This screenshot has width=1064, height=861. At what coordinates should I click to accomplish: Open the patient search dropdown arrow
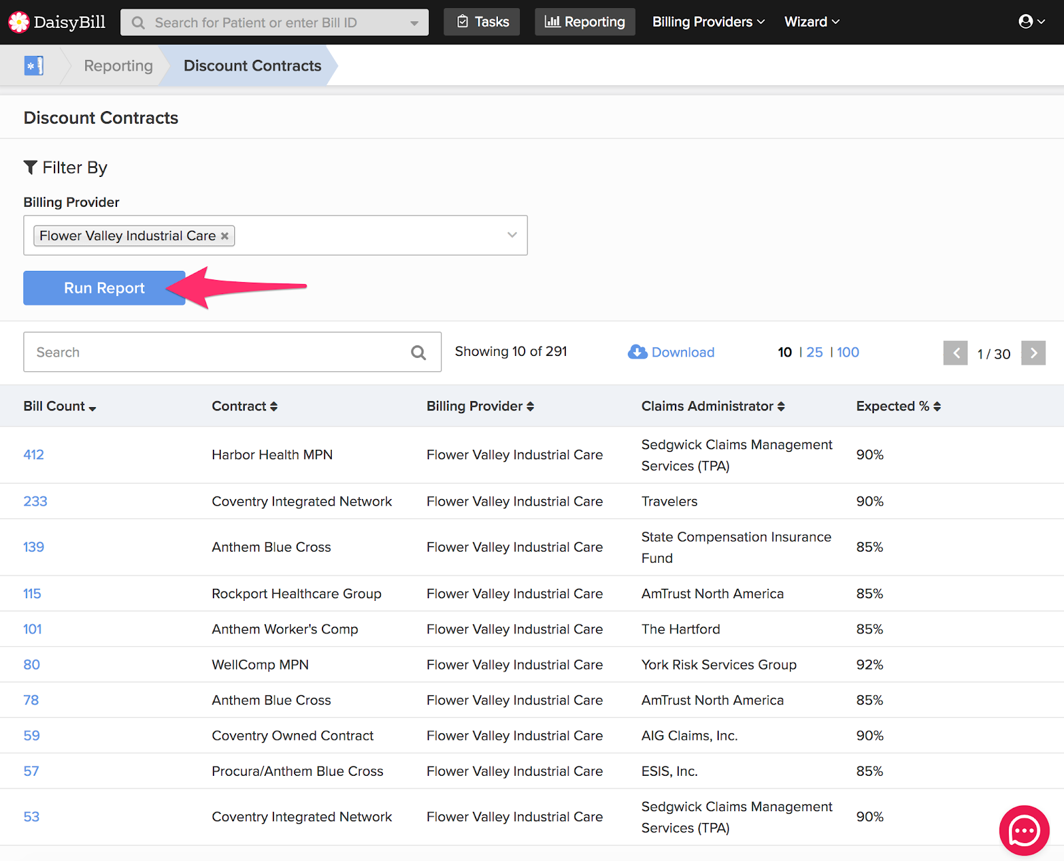pyautogui.click(x=414, y=23)
